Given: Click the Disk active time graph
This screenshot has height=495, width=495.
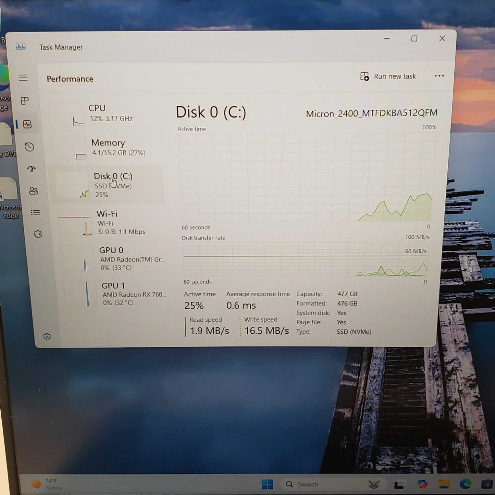Looking at the screenshot, I should pyautogui.click(x=306, y=177).
